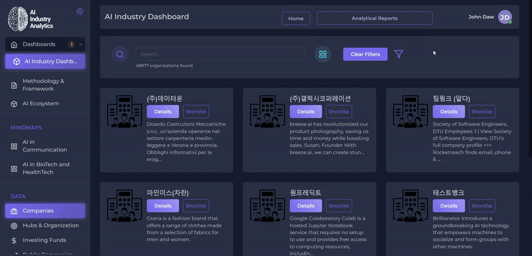The image size is (532, 256).
Task: Shortlist (주)갤럭시코퍼레이션
Action: (339, 111)
